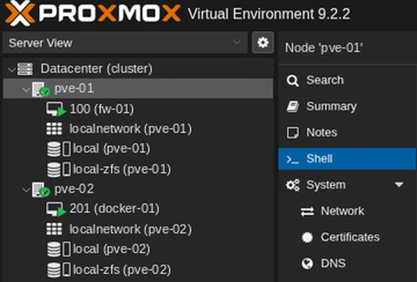Collapse the Datacenter (cluster) tree
The height and width of the screenshot is (282, 417).
click(12, 69)
